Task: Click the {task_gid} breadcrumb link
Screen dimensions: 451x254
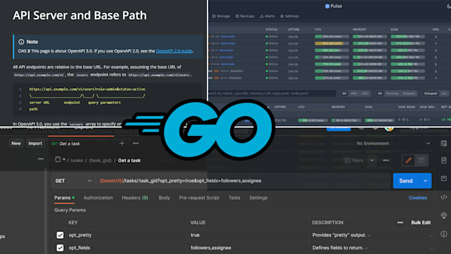Action: [x=100, y=160]
